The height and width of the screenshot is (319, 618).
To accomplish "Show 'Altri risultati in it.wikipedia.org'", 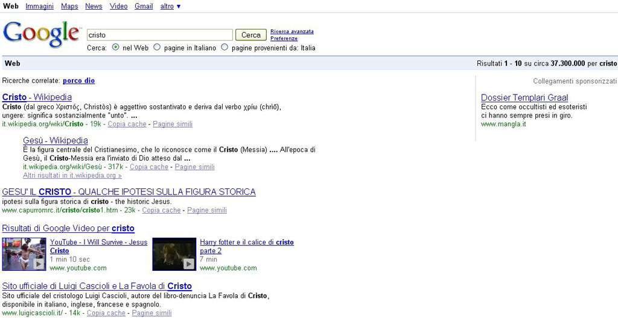I will point(72,176).
